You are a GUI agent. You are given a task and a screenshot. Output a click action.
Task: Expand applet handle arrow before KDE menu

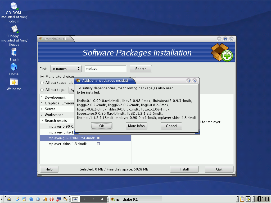click(x=5, y=197)
